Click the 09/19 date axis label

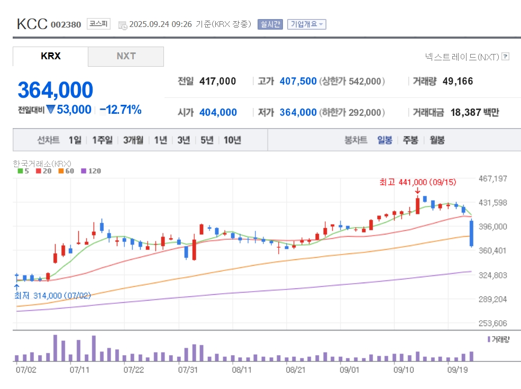pyautogui.click(x=457, y=370)
